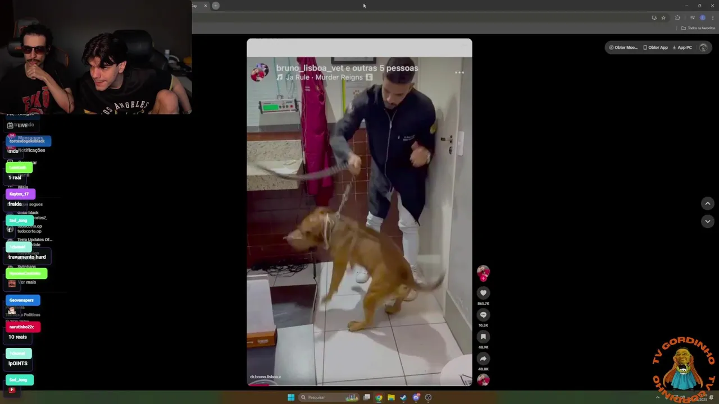719x404 pixels.
Task: Go to next video with down arrow
Action: pyautogui.click(x=708, y=222)
